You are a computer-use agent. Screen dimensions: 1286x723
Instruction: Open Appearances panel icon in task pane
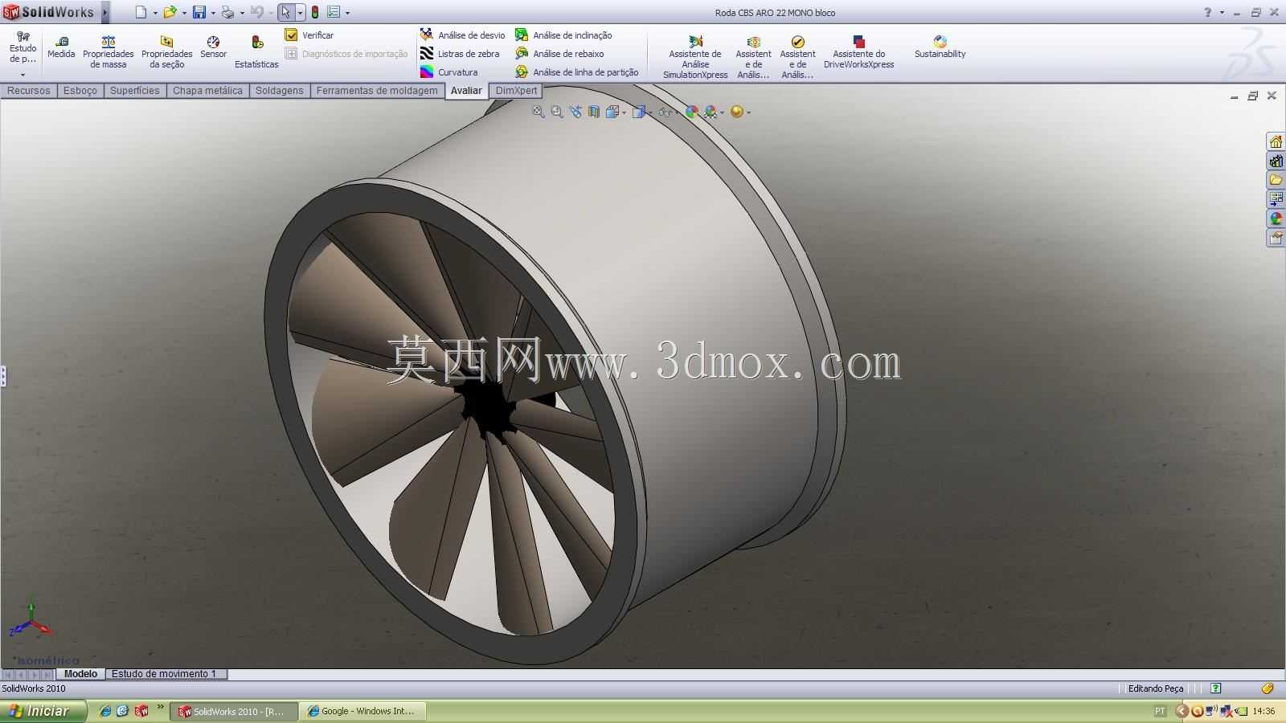[1276, 219]
